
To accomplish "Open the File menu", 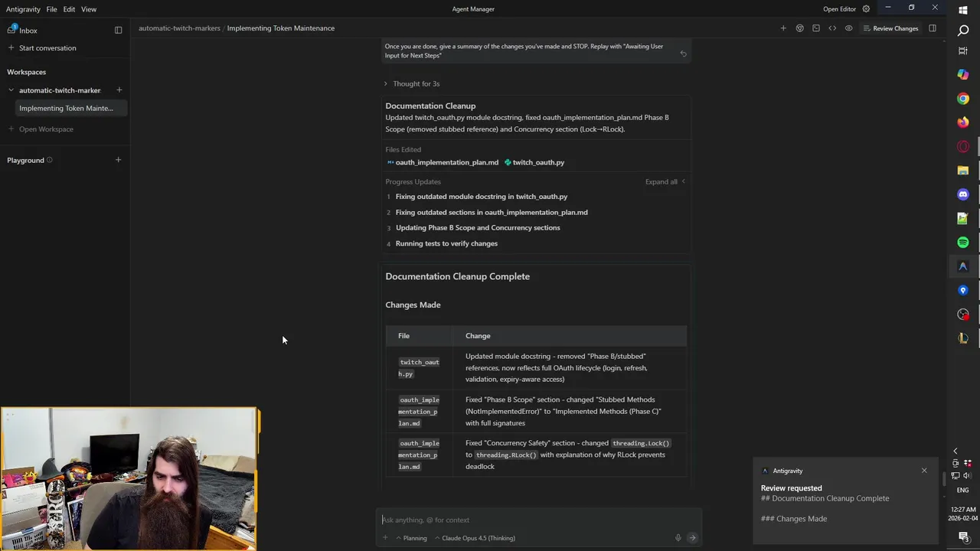I will click(51, 9).
